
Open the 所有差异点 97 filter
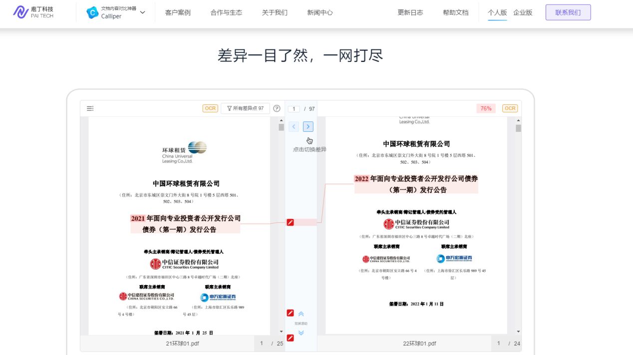[x=245, y=108]
